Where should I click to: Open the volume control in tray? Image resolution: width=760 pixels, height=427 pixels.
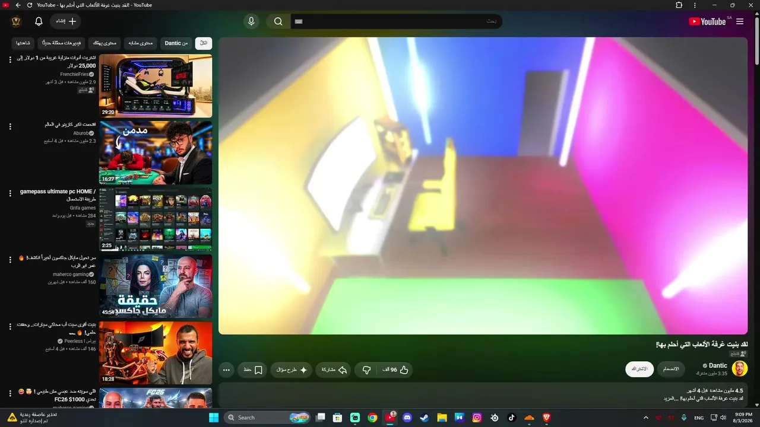pyautogui.click(x=723, y=418)
